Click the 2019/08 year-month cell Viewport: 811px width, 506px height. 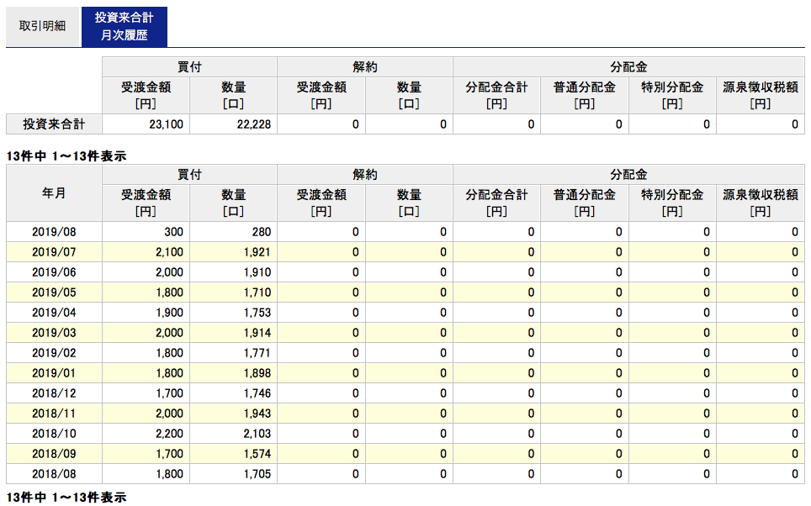coord(54,232)
